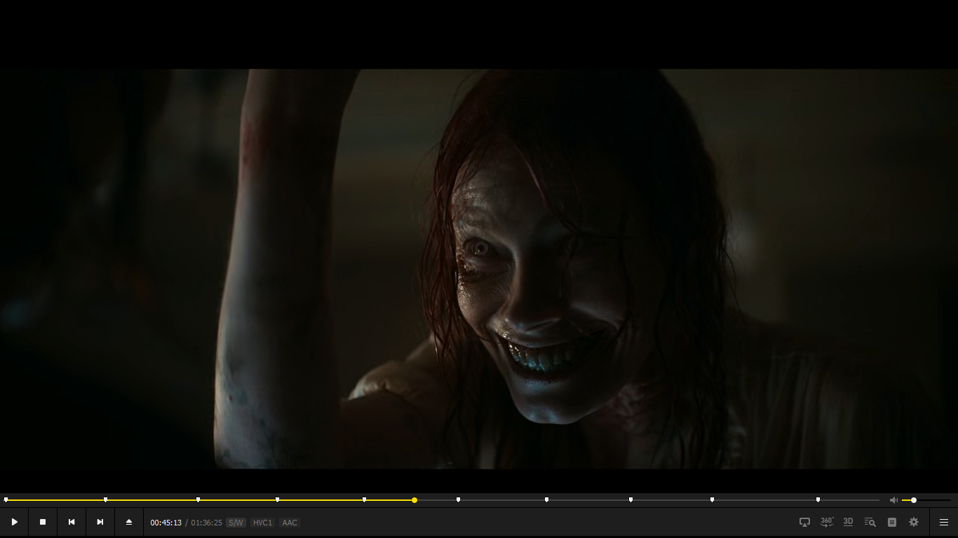The width and height of the screenshot is (958, 538).
Task: Toggle 360 degree video mode
Action: [x=827, y=522]
